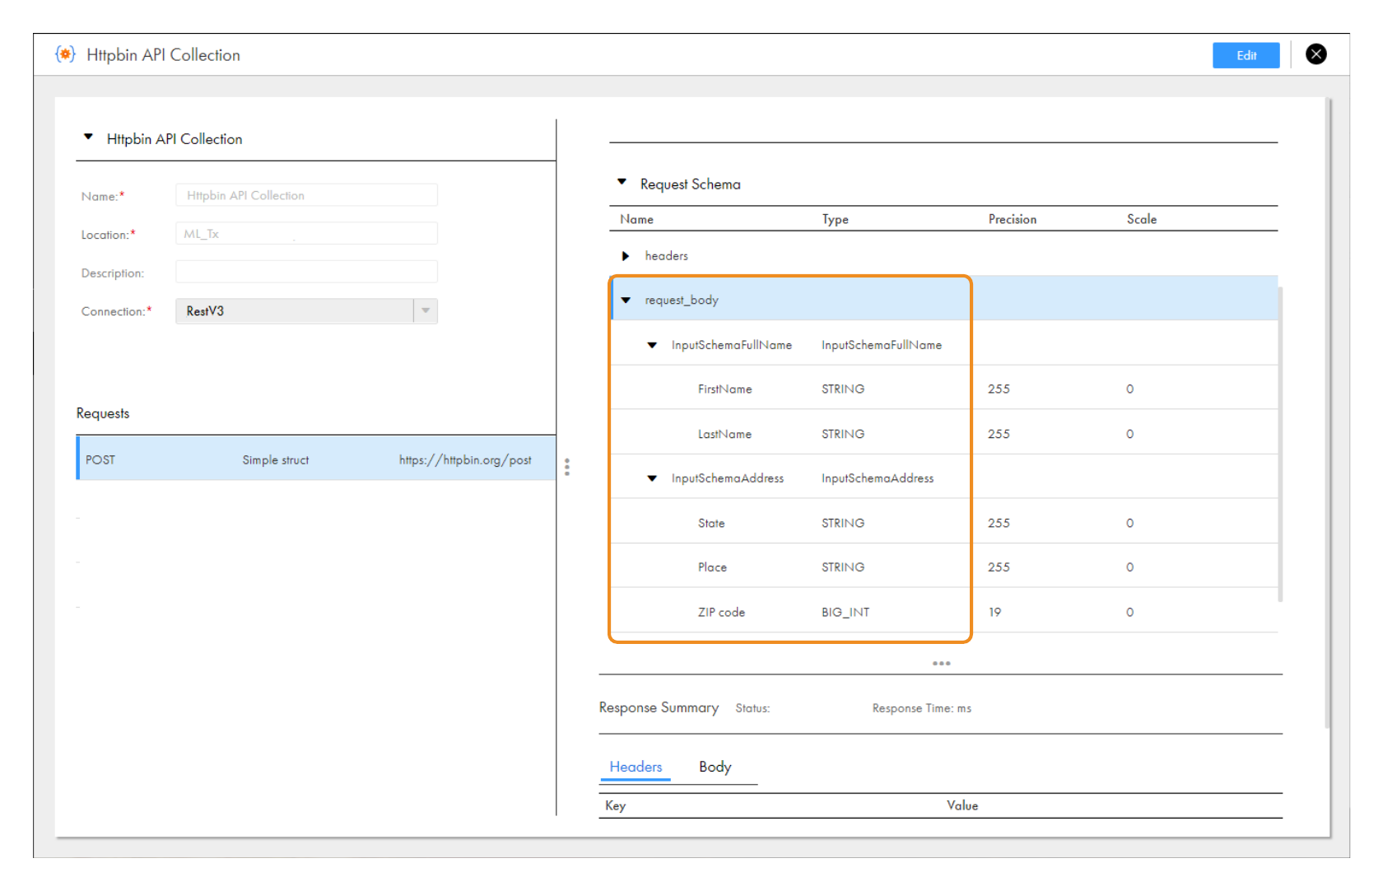Select the ZIP code field row
The image size is (1383, 891).
tap(944, 611)
